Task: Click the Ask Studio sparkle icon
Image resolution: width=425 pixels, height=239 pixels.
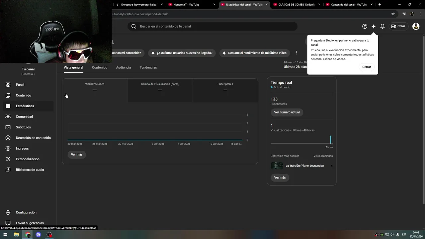Action: point(374,26)
